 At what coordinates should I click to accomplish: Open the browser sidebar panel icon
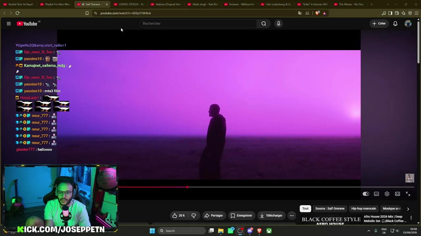(x=390, y=13)
